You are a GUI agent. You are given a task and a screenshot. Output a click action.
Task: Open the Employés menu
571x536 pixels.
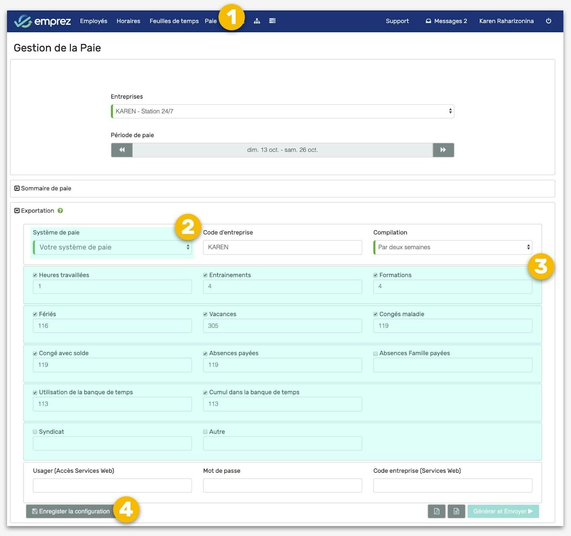coord(94,21)
